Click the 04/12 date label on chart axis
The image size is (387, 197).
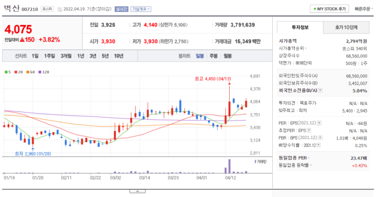[230, 177]
